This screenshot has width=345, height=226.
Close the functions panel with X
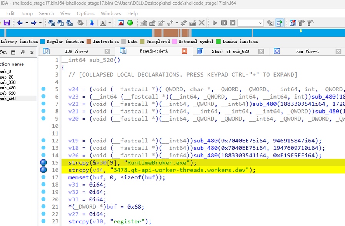coord(32,52)
